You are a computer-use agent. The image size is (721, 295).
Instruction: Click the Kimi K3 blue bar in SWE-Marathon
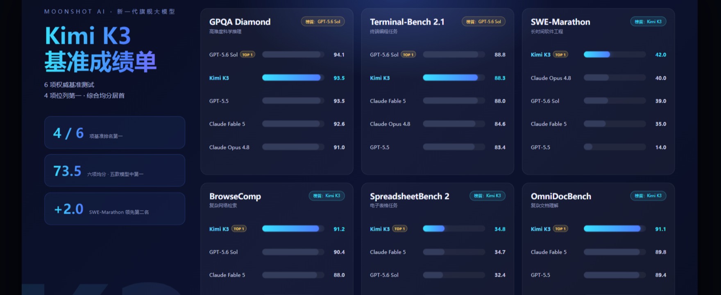click(597, 54)
